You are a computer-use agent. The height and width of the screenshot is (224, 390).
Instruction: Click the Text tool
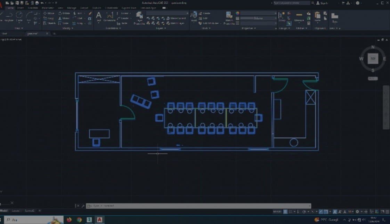point(99,17)
